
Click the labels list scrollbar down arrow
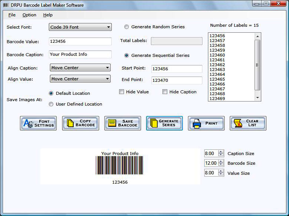pos(257,98)
